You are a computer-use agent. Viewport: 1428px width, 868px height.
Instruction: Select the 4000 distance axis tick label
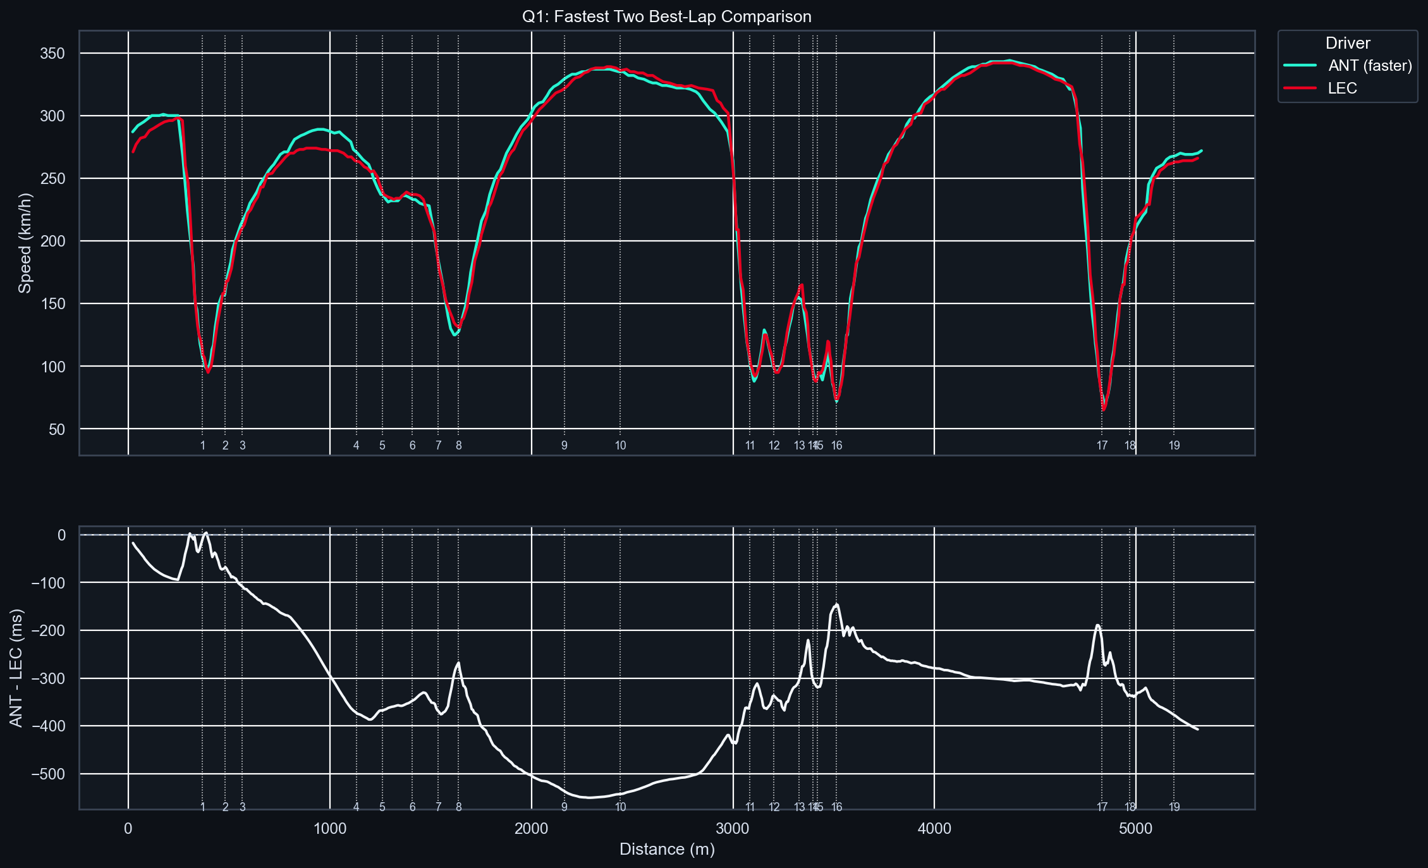pyautogui.click(x=934, y=829)
